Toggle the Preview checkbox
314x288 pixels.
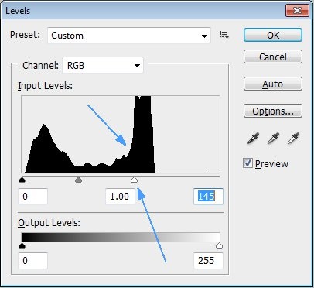point(247,163)
